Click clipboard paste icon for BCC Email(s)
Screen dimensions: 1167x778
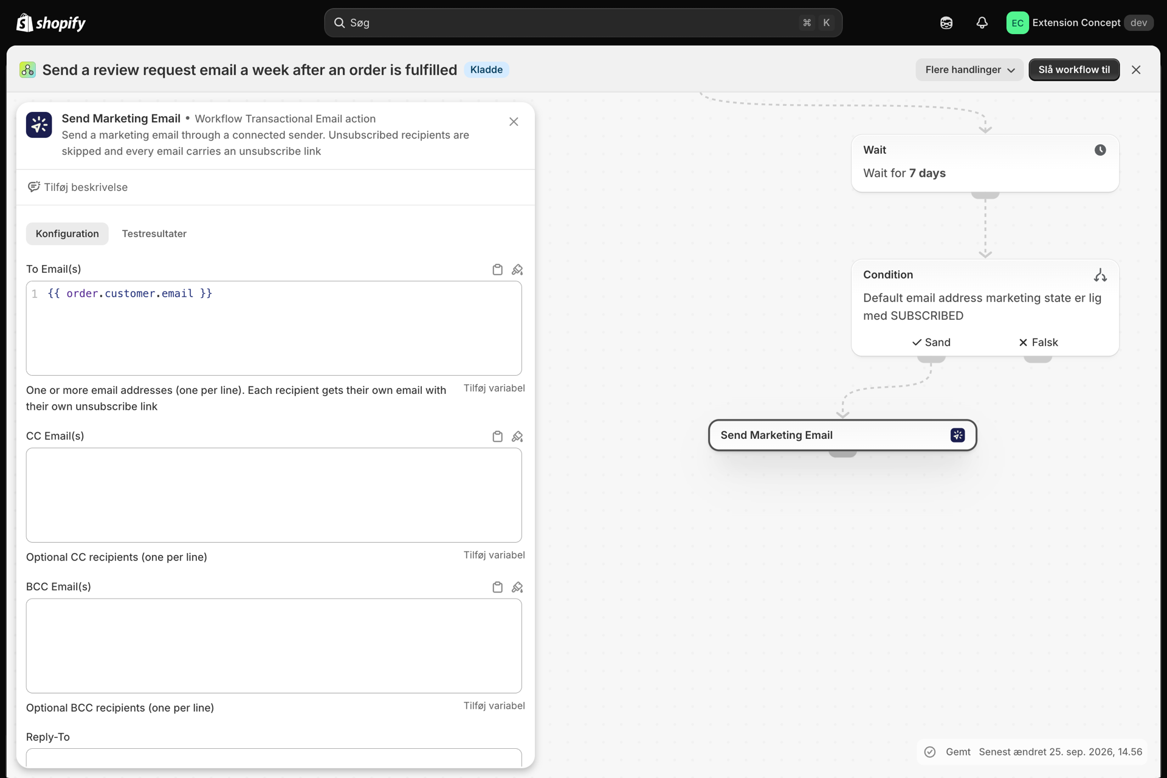[497, 588]
